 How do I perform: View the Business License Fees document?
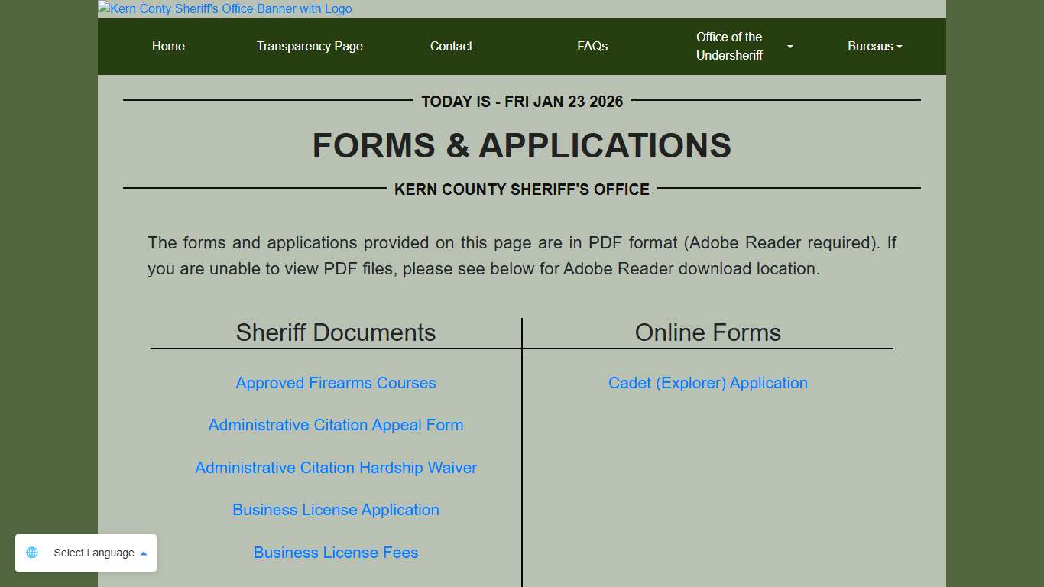pos(336,553)
